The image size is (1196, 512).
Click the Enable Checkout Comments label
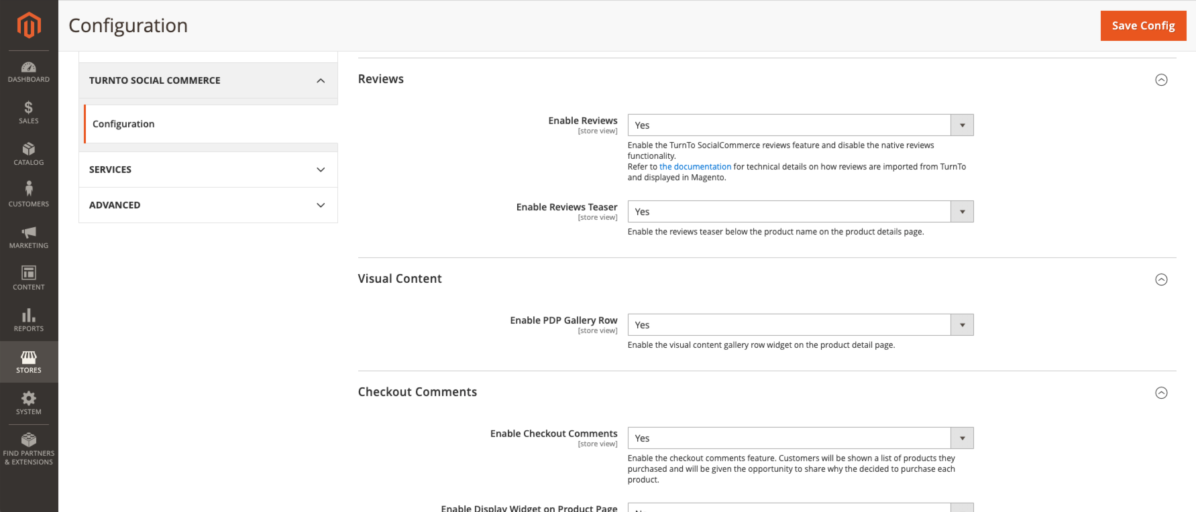[x=554, y=434]
